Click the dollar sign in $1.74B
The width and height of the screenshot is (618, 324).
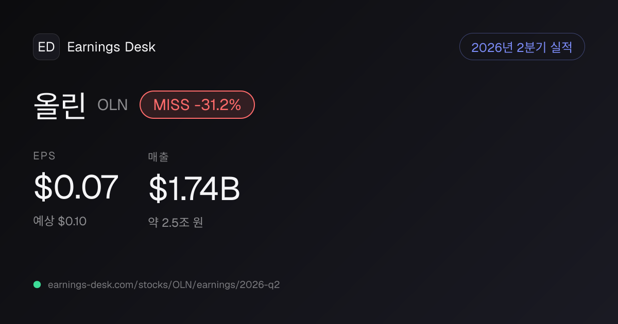(x=157, y=189)
